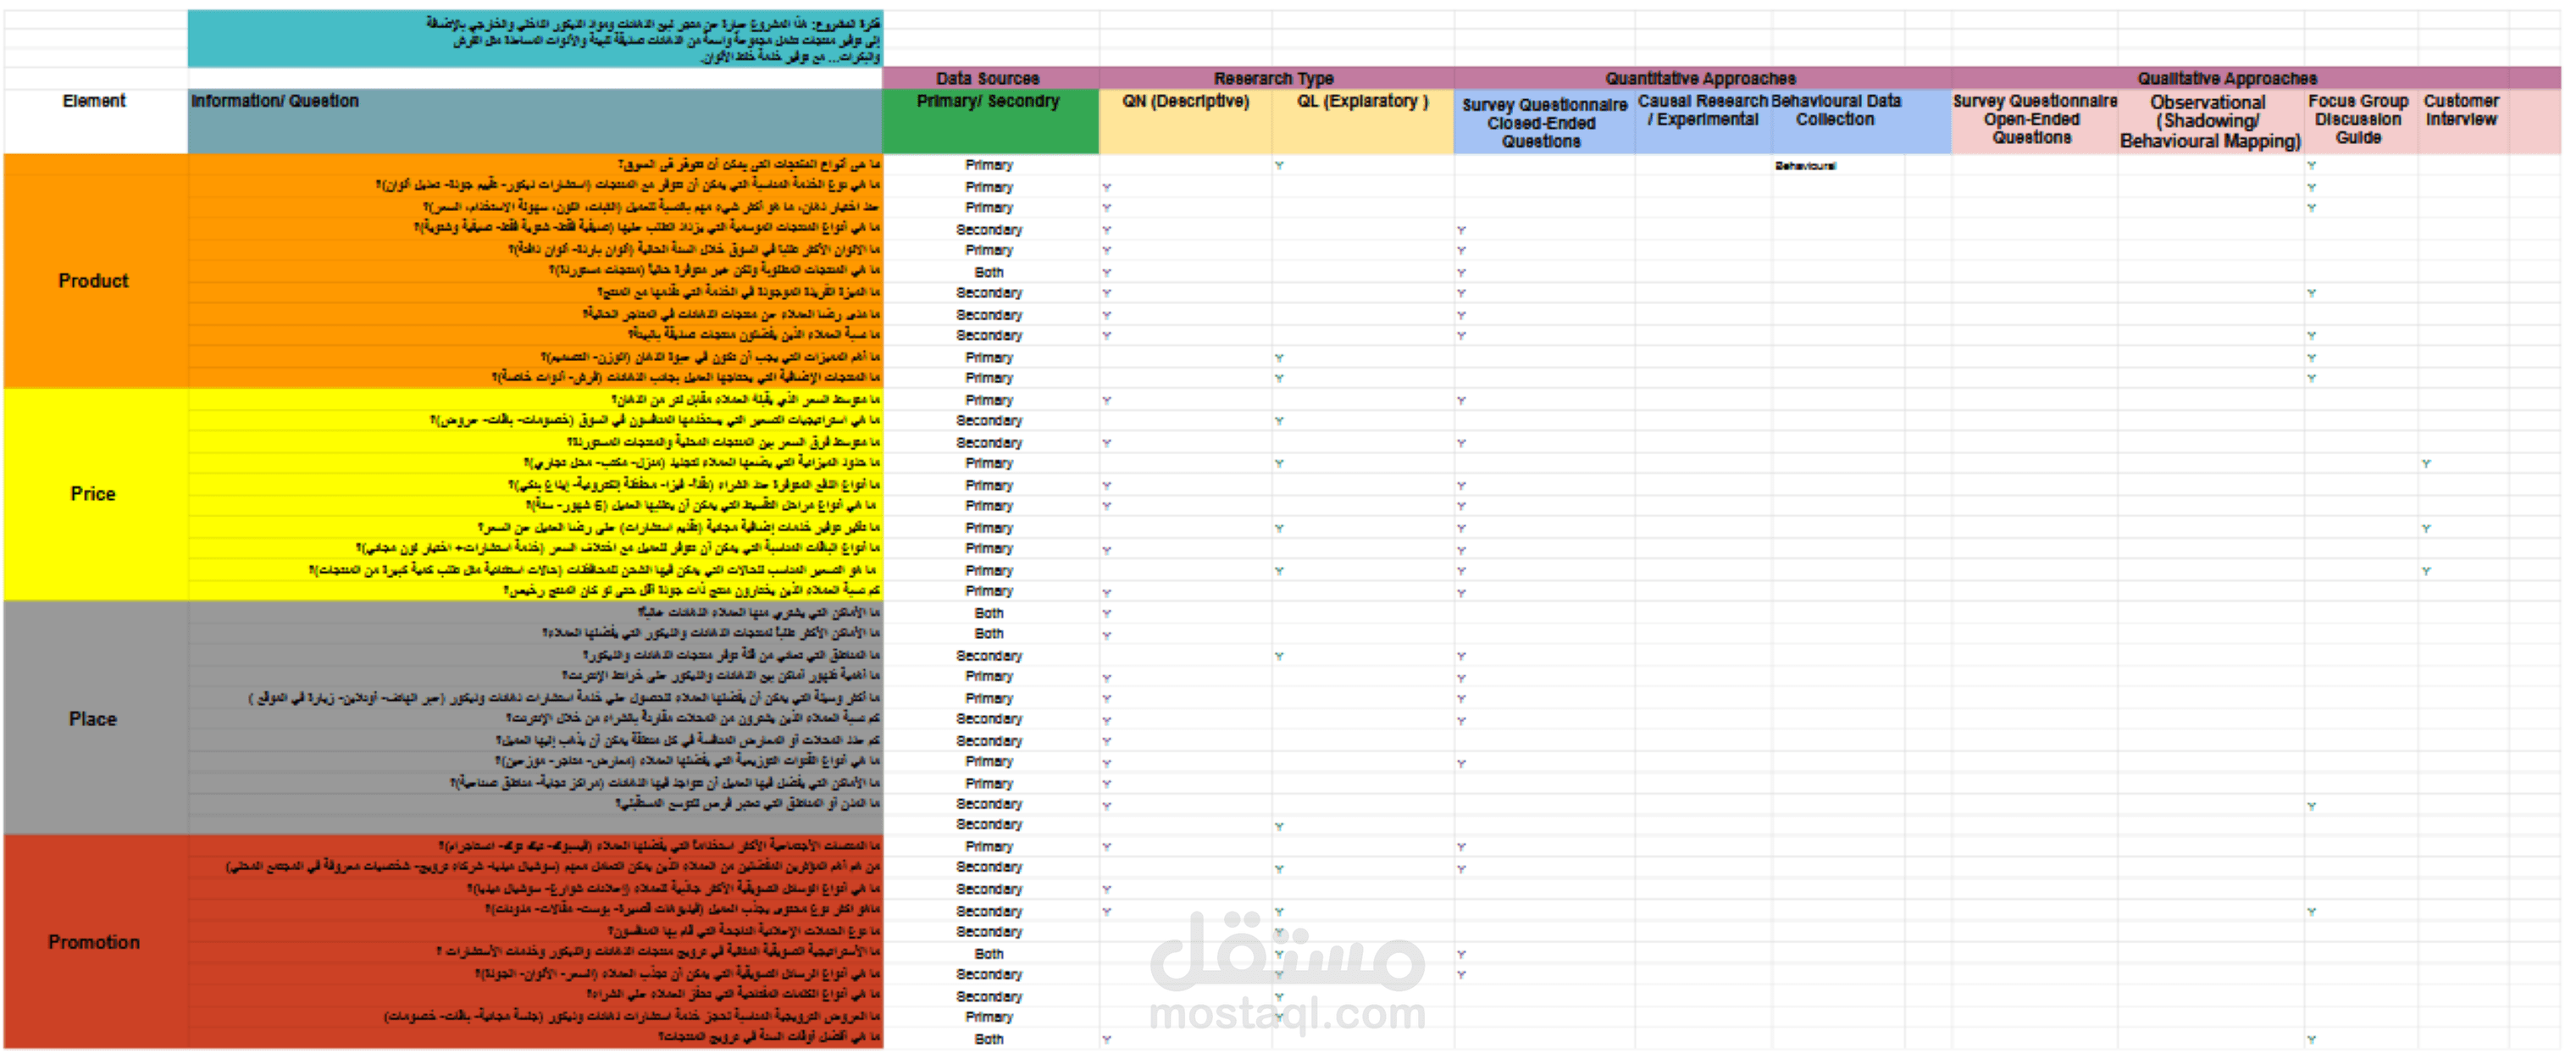Click Focus Group Discussion Guide header
The height and width of the screenshot is (1059, 2576).
[x=2359, y=120]
